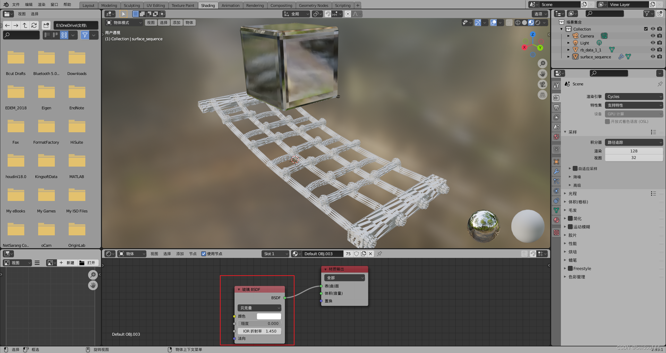Screen dimensions: 666x353
Task: Toggle the Use Nodes checkbox
Action: (204, 254)
